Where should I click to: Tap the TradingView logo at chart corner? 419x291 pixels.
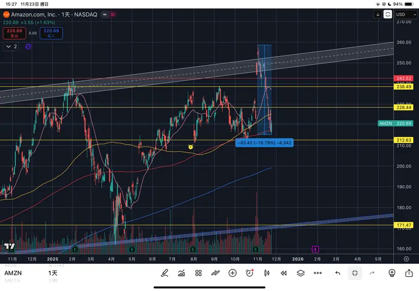[x=10, y=246]
